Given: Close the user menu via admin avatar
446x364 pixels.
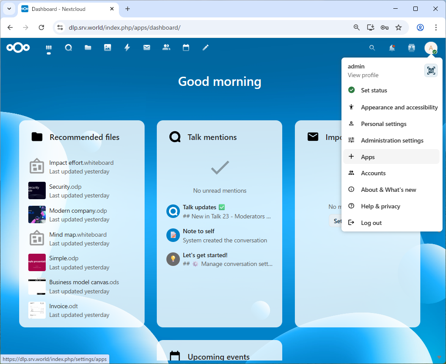Looking at the screenshot, I should (431, 48).
